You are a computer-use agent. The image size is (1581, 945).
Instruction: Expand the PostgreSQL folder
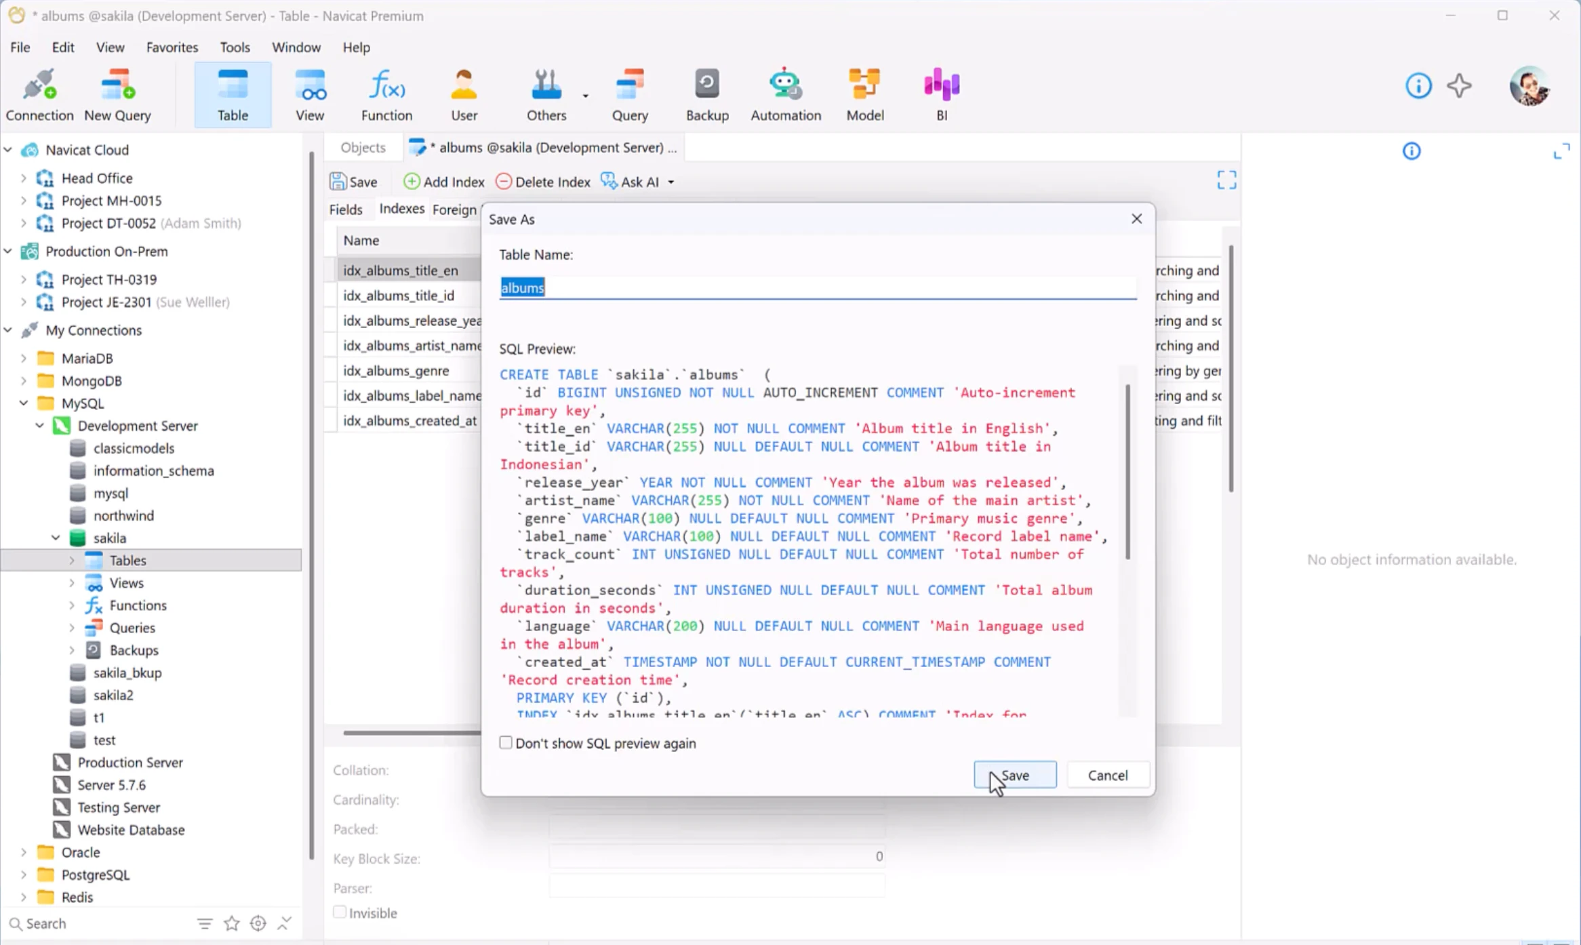[x=24, y=874]
